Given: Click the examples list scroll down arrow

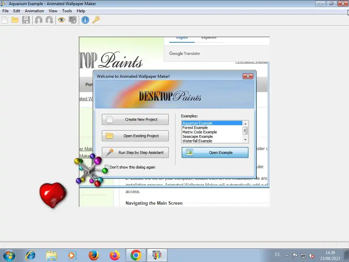Looking at the screenshot, I should pos(245,140).
